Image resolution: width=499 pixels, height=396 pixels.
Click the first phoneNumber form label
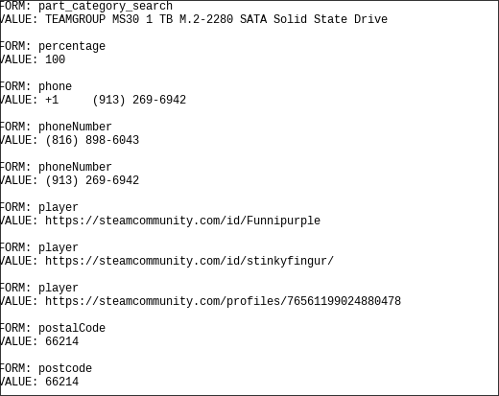pos(75,127)
